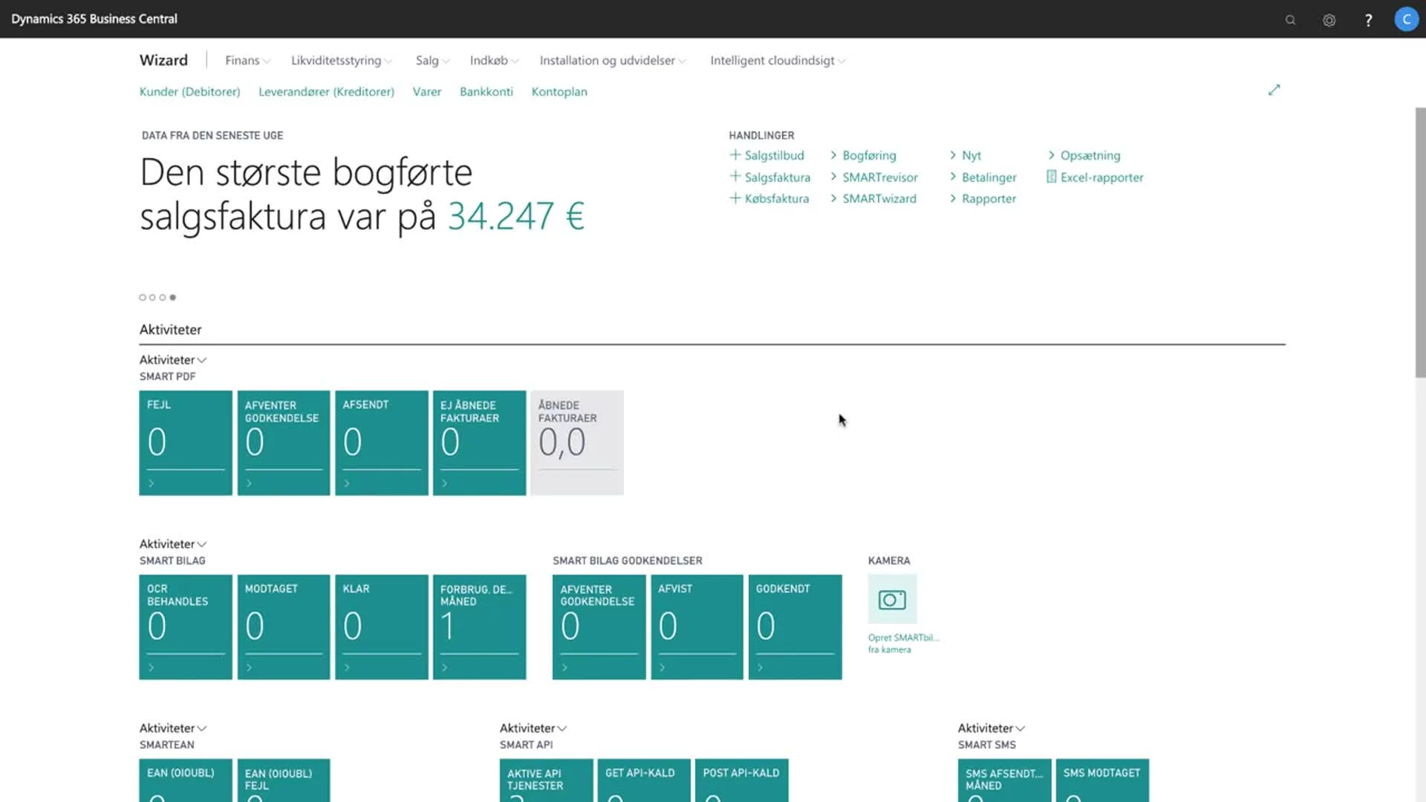The width and height of the screenshot is (1426, 802).
Task: Click the arrow in the Afsendt tile
Action: click(347, 483)
